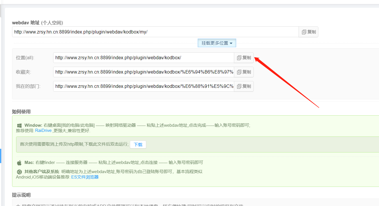The image size is (379, 206).
Task: Click the Windows logo icon in usage instructions
Action: click(x=19, y=125)
